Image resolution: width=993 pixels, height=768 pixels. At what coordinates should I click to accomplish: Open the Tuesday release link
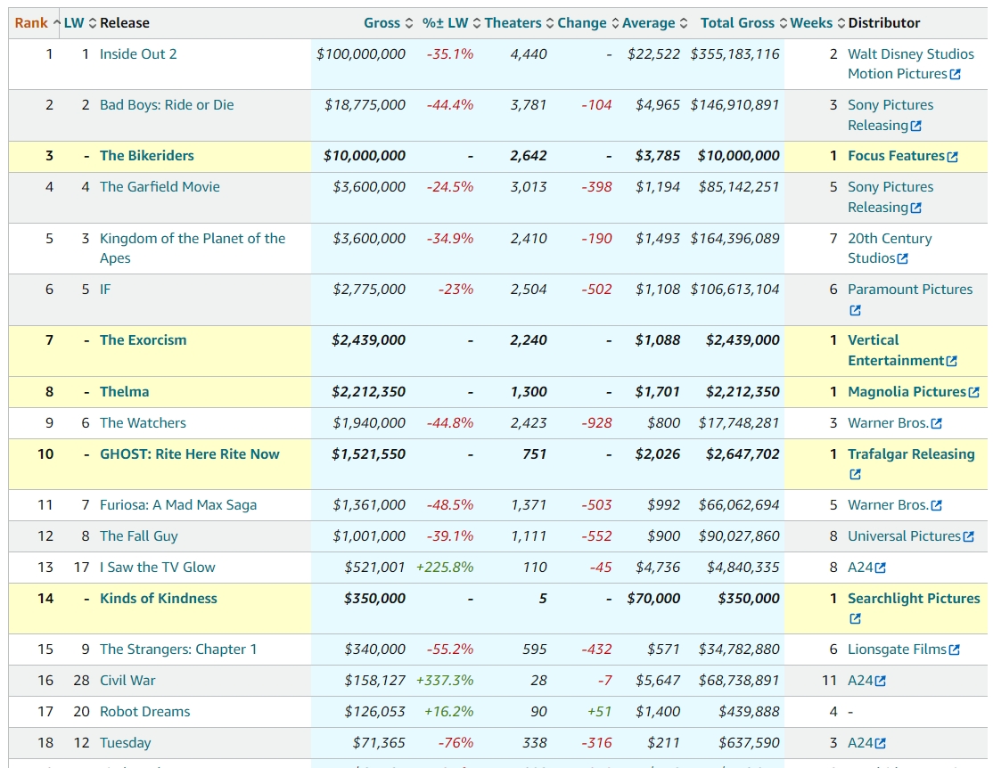(x=126, y=743)
